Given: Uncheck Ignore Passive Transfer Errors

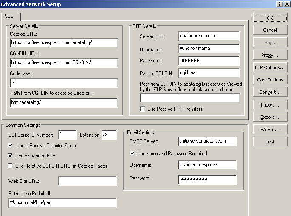Looking at the screenshot, I should [x=11, y=146].
